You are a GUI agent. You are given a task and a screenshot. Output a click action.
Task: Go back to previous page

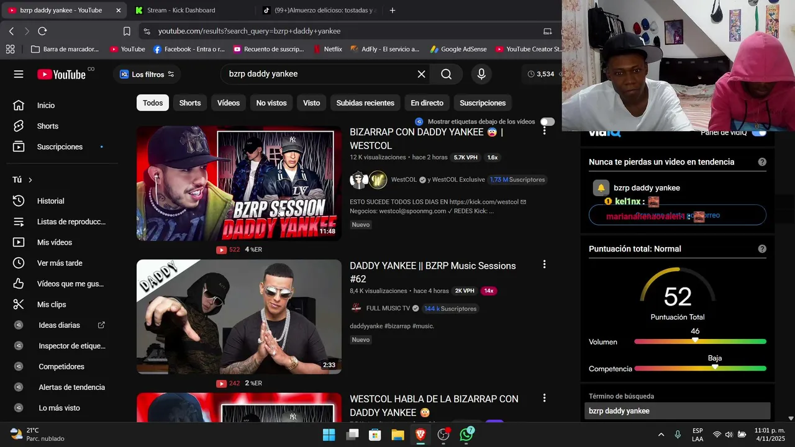[11, 31]
